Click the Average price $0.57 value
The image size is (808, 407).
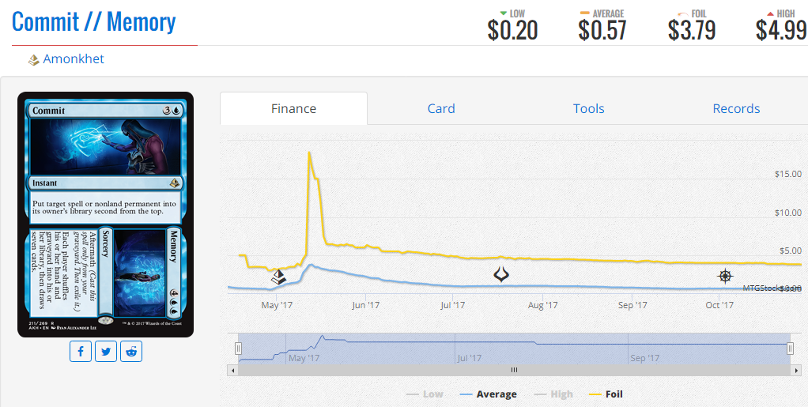point(602,30)
